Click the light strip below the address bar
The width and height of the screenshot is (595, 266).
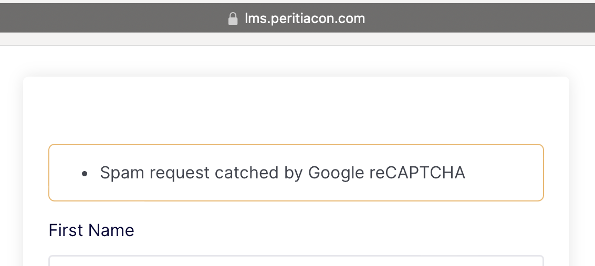[x=297, y=39]
